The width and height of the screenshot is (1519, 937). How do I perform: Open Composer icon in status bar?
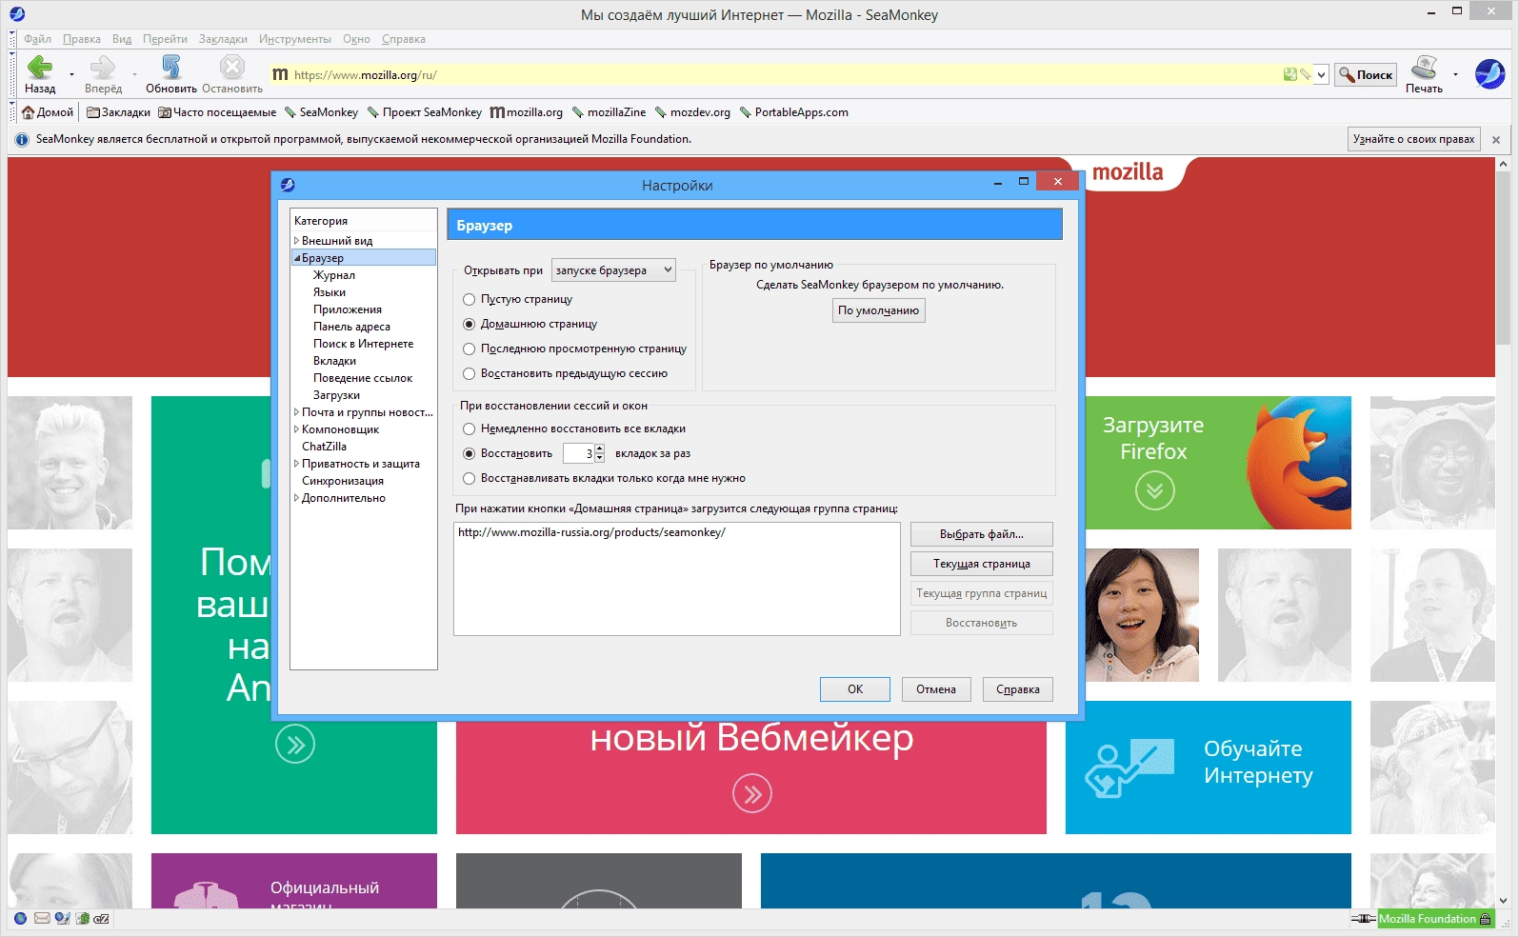click(62, 919)
